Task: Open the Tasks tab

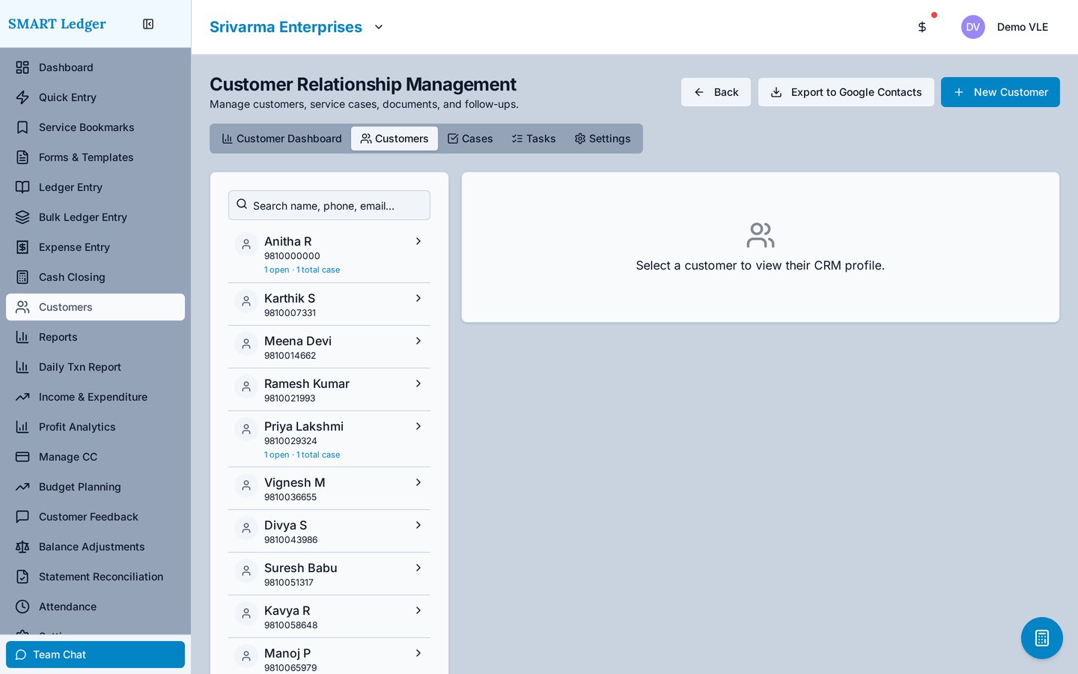Action: 534,139
